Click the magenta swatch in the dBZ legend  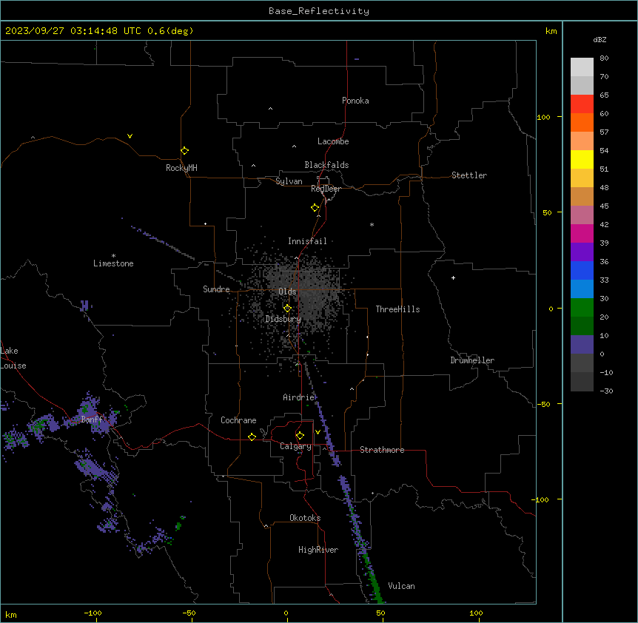[x=582, y=233]
